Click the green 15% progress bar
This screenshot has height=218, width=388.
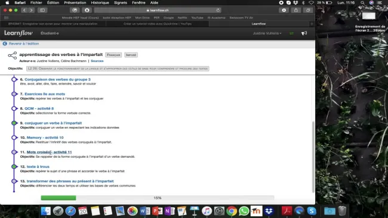[58, 198]
